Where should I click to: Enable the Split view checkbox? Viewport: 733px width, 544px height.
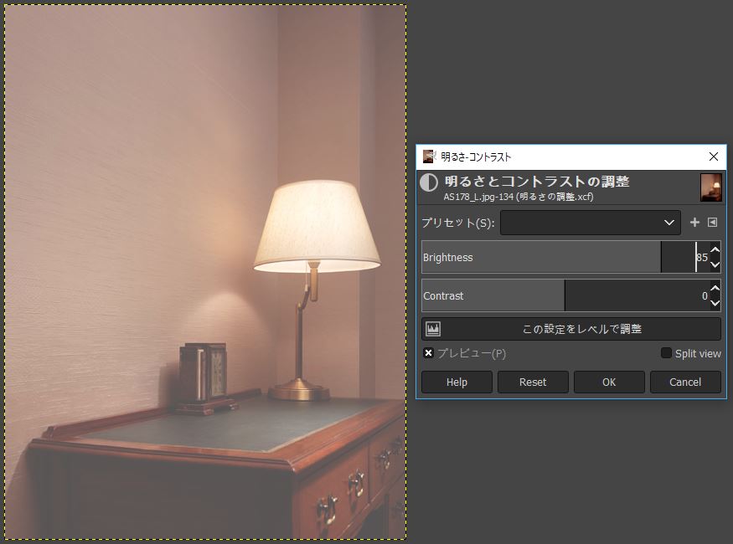coord(666,353)
